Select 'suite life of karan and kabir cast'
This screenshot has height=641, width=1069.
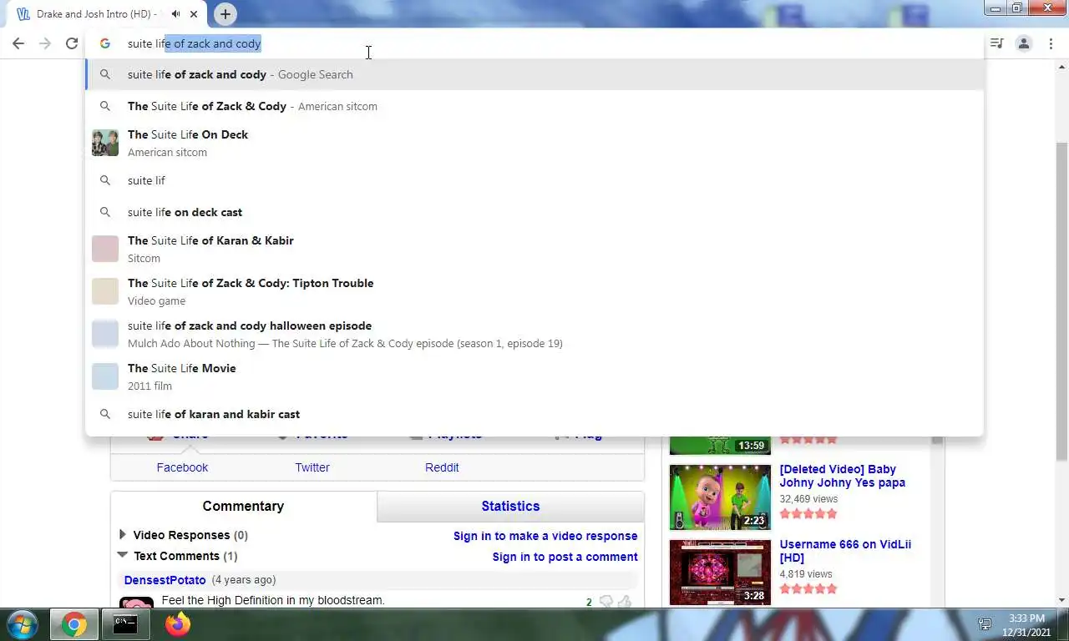coord(534,414)
